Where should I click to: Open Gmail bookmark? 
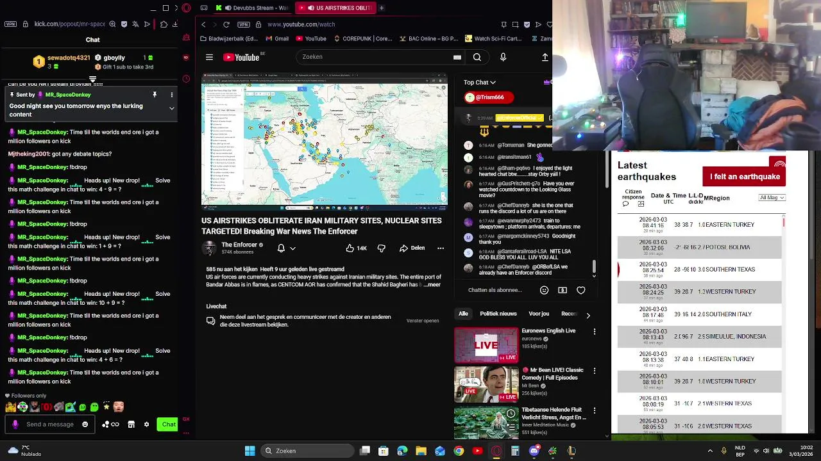(x=277, y=38)
